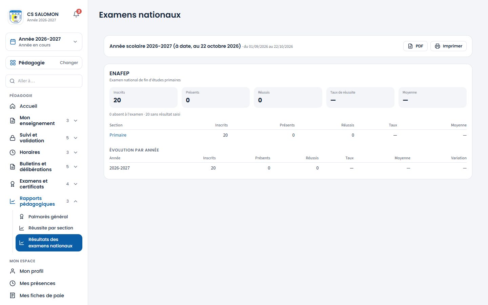Open the Primaire section link
488x305 pixels.
[x=118, y=135]
